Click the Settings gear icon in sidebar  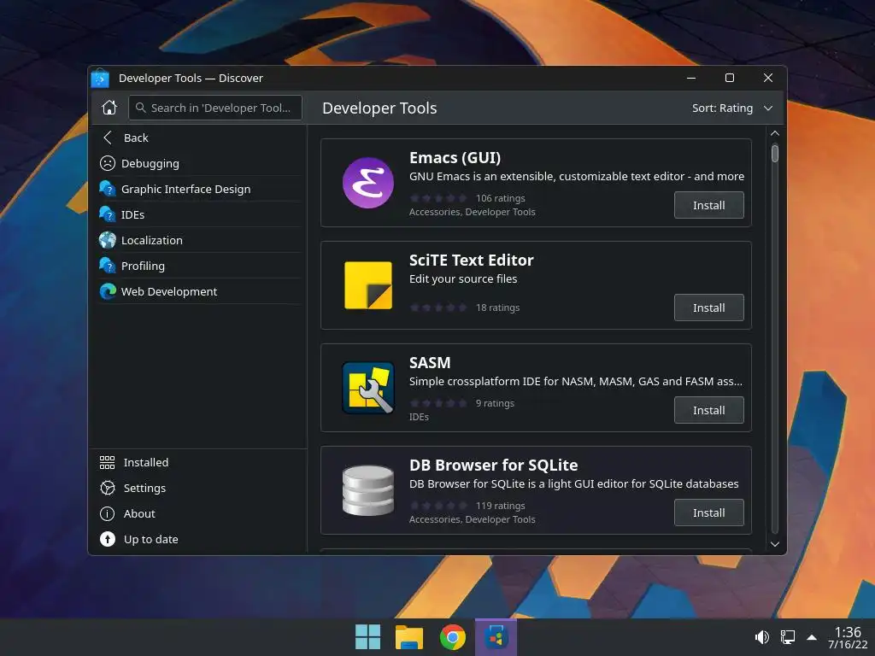click(107, 488)
